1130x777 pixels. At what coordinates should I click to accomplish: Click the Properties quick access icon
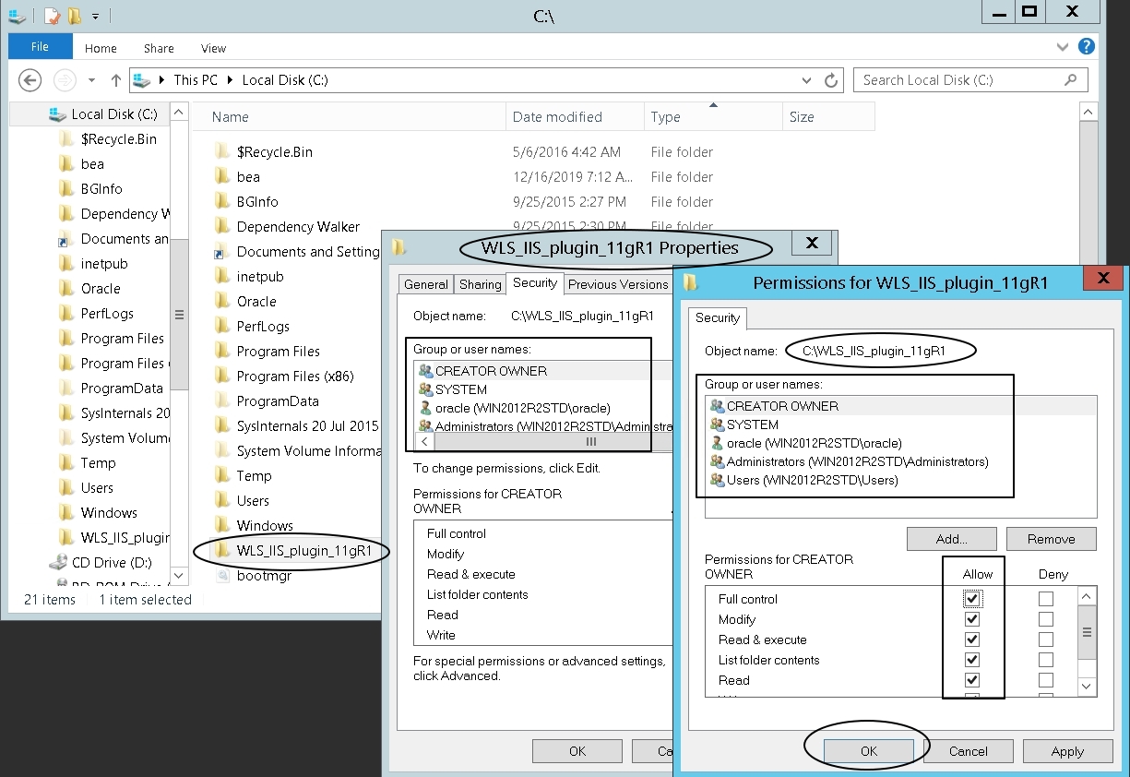53,17
